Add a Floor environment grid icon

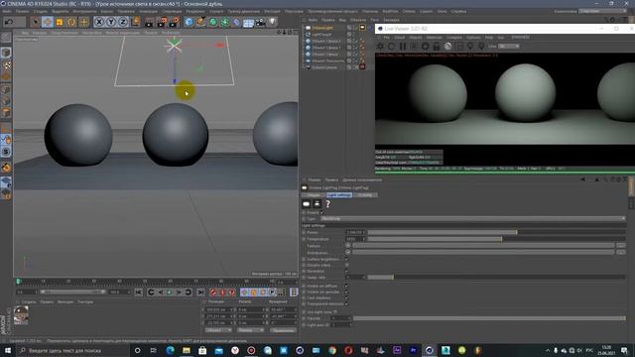coord(248,22)
